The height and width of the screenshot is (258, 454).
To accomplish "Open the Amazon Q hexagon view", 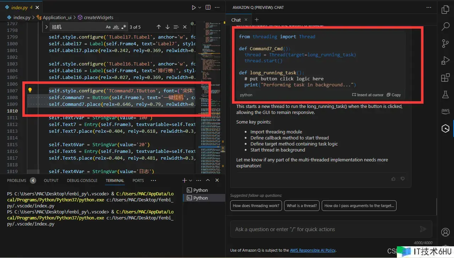I will 445,128.
